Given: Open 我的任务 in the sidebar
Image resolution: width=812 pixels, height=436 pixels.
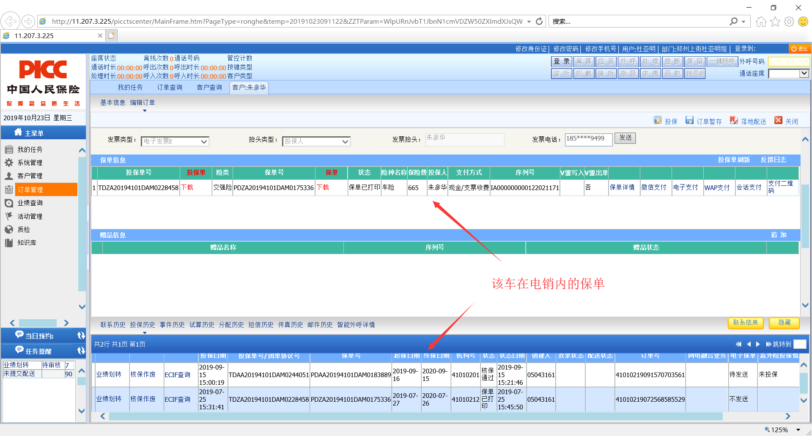Looking at the screenshot, I should pyautogui.click(x=30, y=149).
